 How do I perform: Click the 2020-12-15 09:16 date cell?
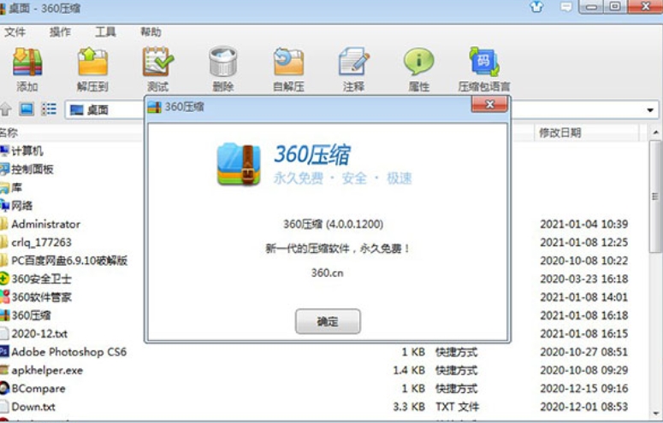[584, 388]
